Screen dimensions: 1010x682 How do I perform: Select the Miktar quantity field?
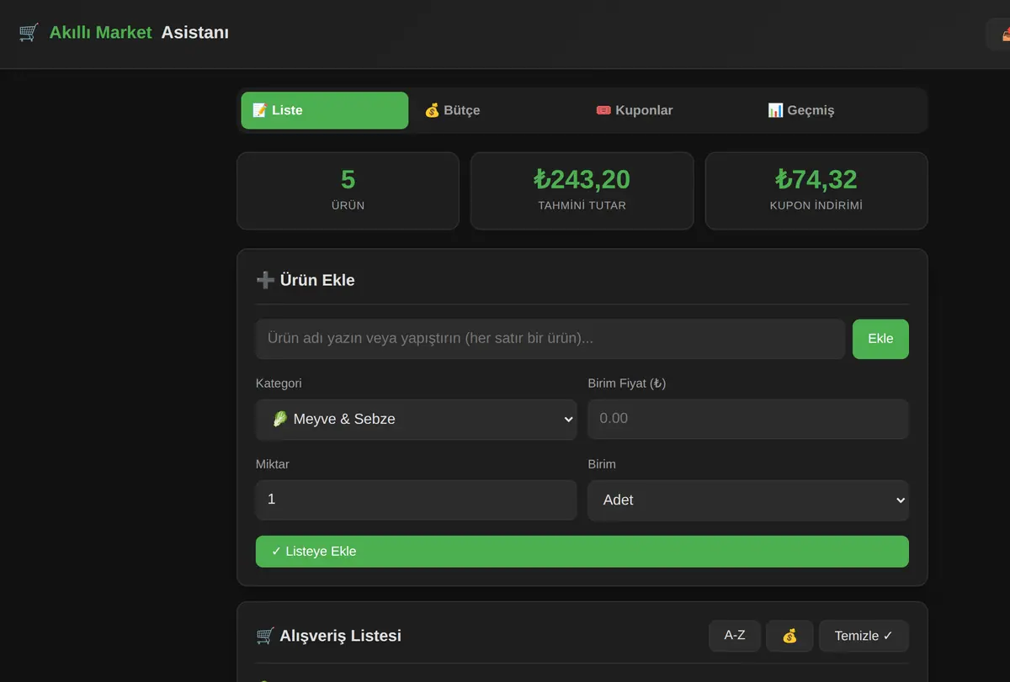click(416, 500)
